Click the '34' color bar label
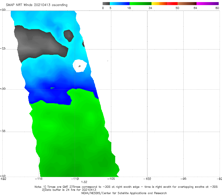Viewport: 222px width, 195px height. [x=150, y=8]
